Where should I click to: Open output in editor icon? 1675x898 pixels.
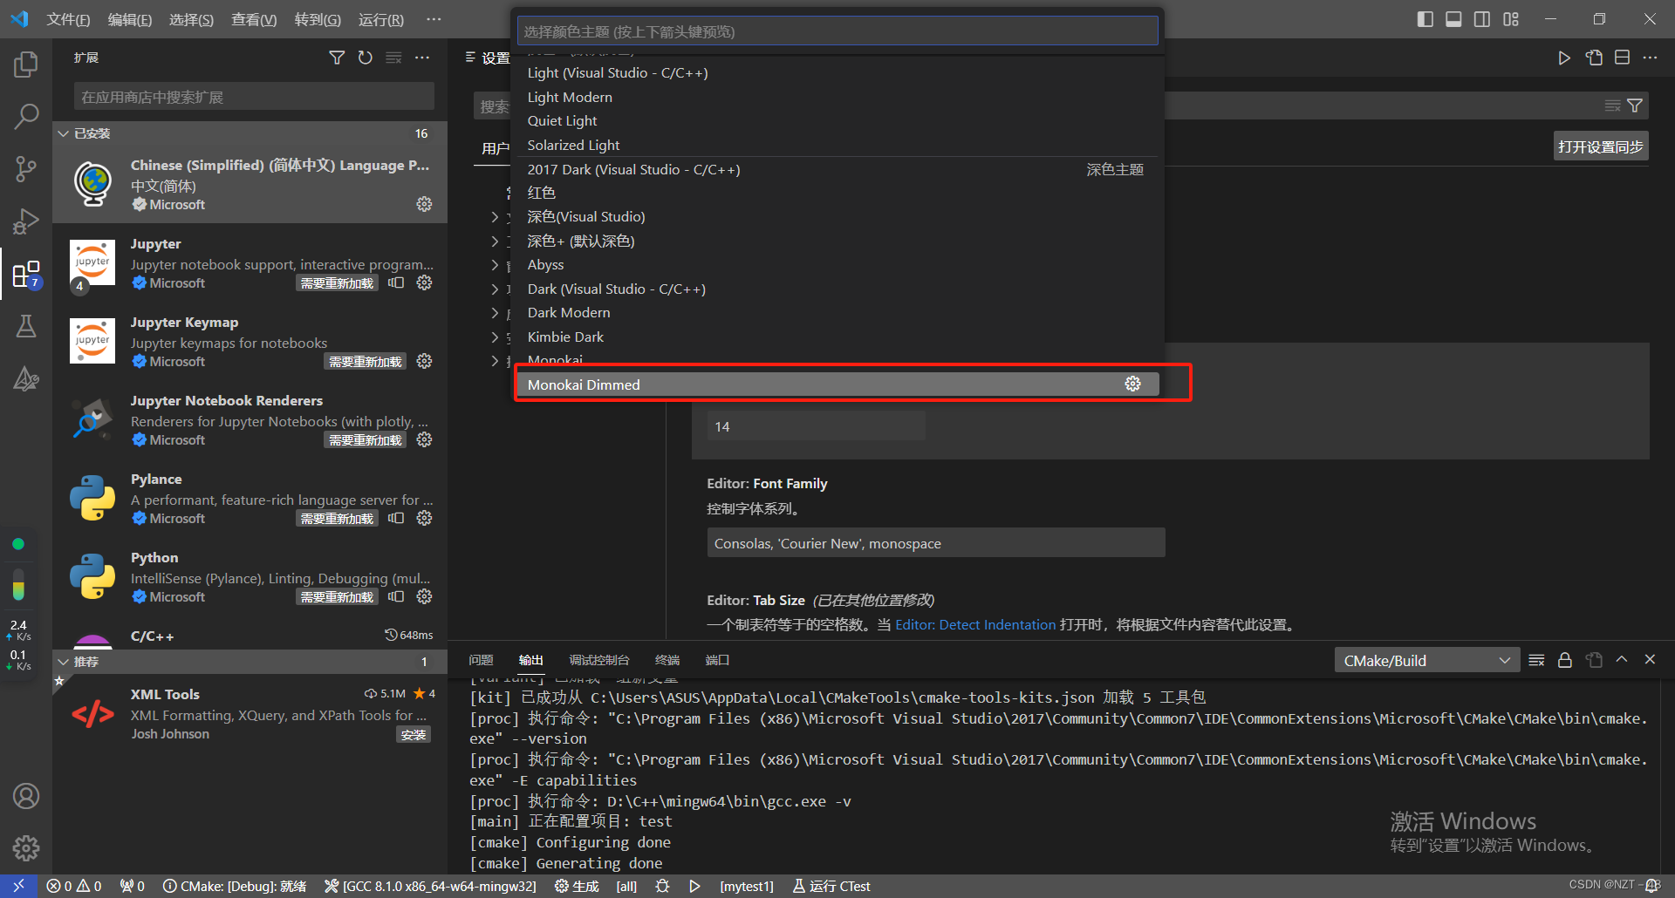pos(1594,660)
